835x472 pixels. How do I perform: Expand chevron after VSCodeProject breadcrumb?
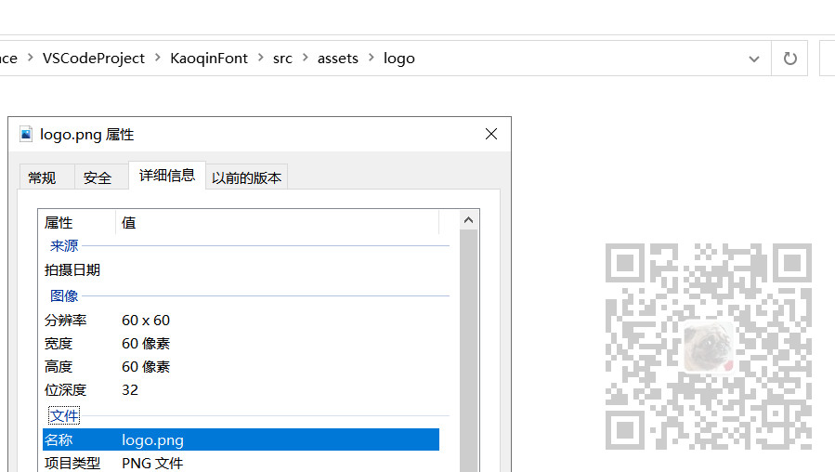pyautogui.click(x=158, y=58)
